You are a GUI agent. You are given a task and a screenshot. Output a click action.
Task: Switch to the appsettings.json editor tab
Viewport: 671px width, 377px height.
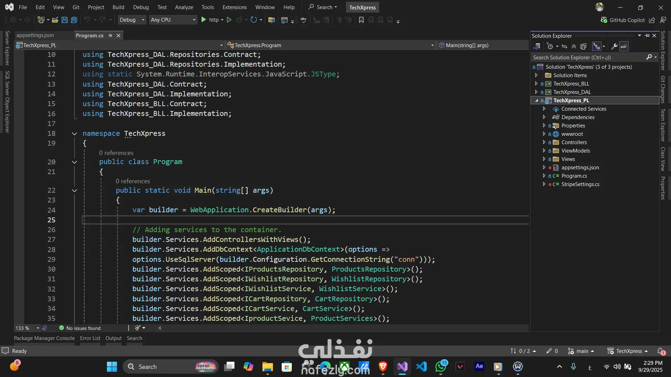pyautogui.click(x=35, y=35)
